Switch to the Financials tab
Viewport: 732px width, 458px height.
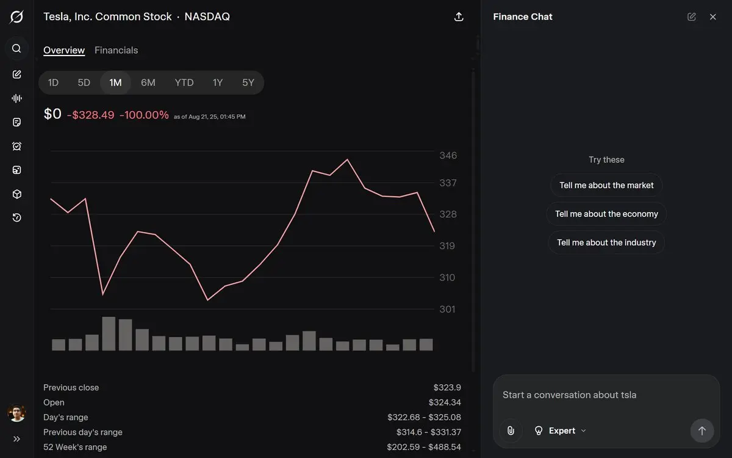pyautogui.click(x=116, y=50)
